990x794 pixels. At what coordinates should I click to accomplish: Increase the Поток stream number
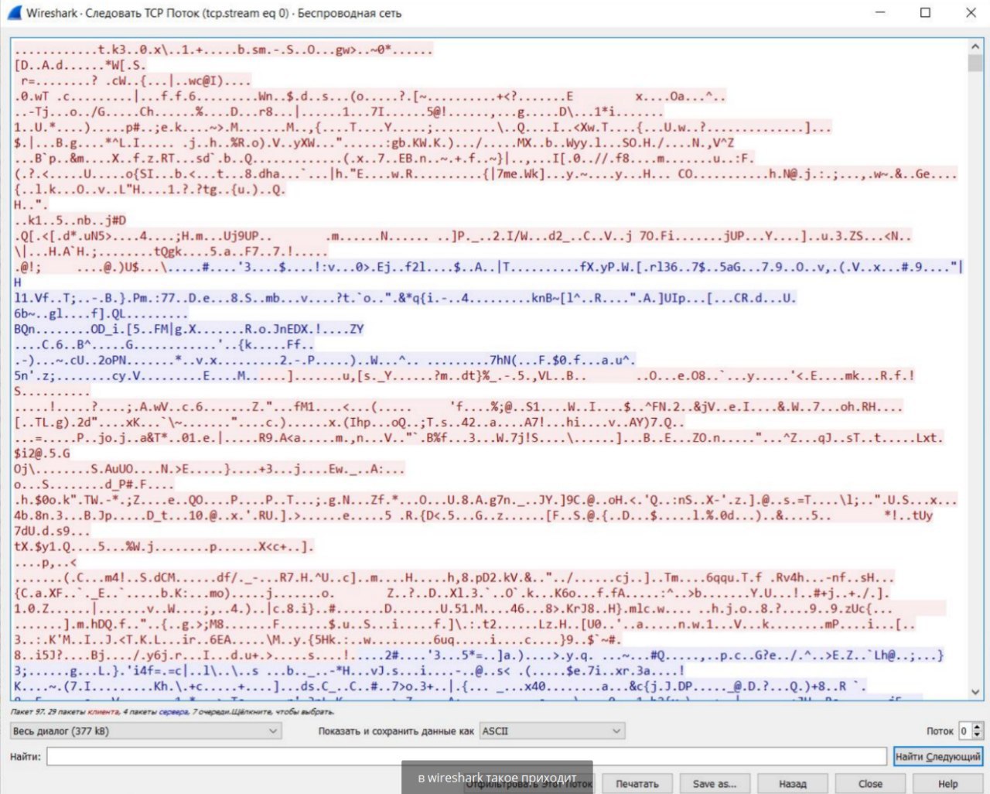[x=978, y=727]
